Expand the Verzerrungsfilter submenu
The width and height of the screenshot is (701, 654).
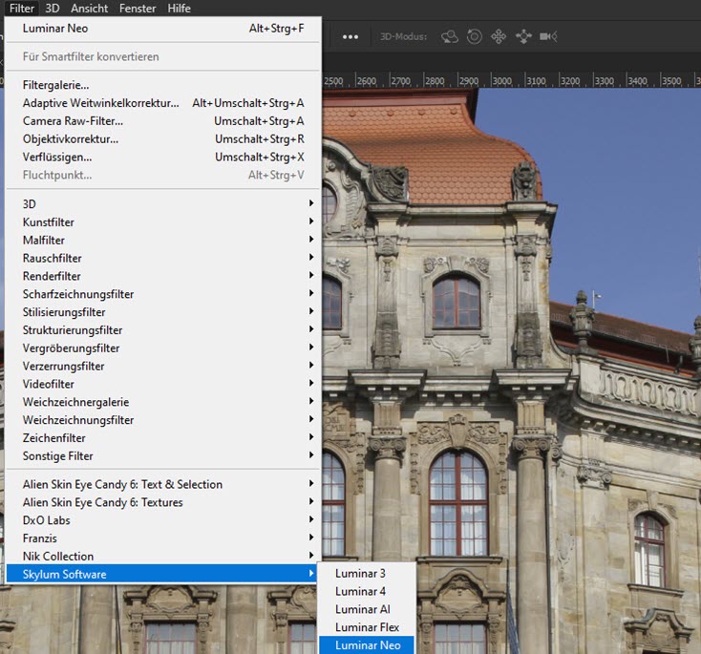point(163,366)
